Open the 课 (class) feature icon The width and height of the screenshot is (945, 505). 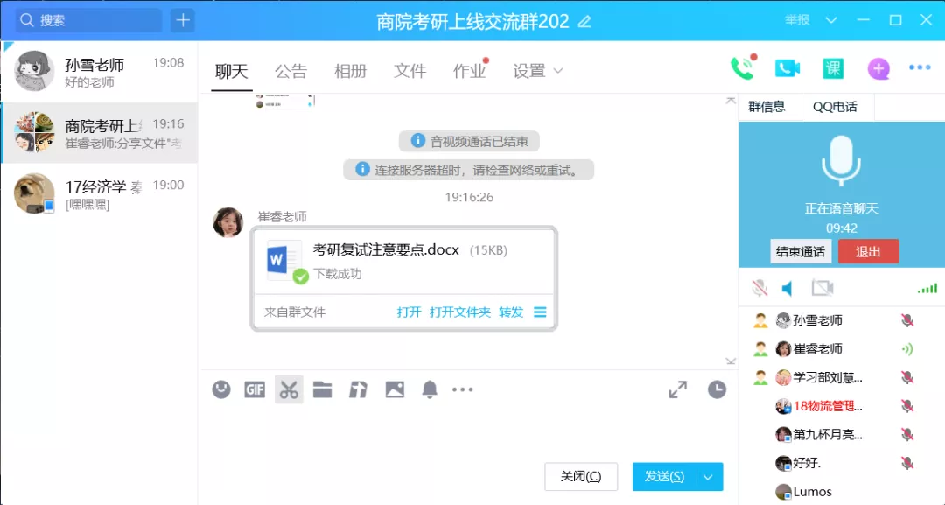(x=833, y=67)
